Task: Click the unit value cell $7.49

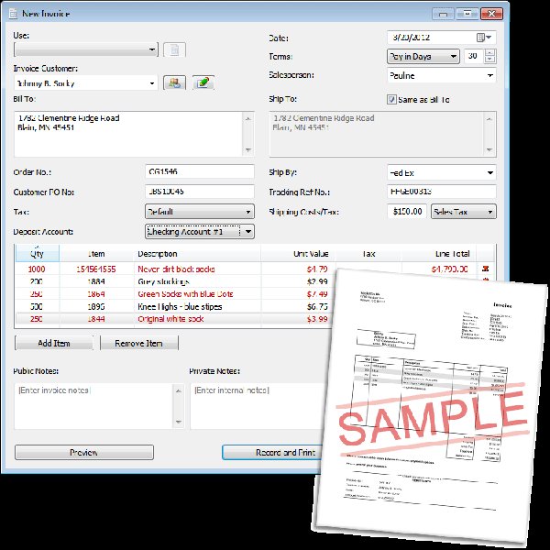Action: (x=298, y=294)
